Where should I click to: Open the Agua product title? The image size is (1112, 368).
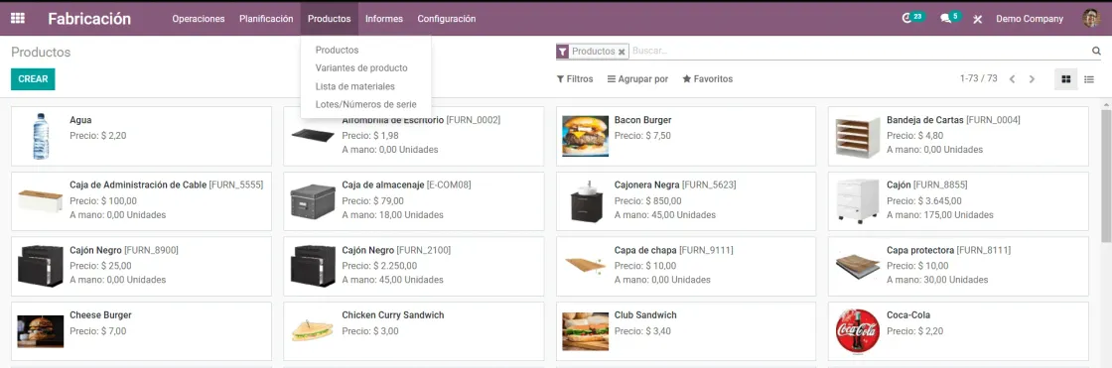click(x=80, y=120)
